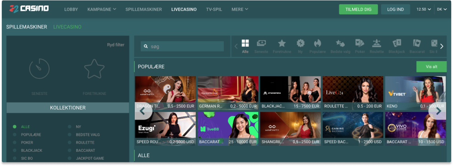Open the Vivo Gaming Baccarat thumbnail

tap(415, 129)
